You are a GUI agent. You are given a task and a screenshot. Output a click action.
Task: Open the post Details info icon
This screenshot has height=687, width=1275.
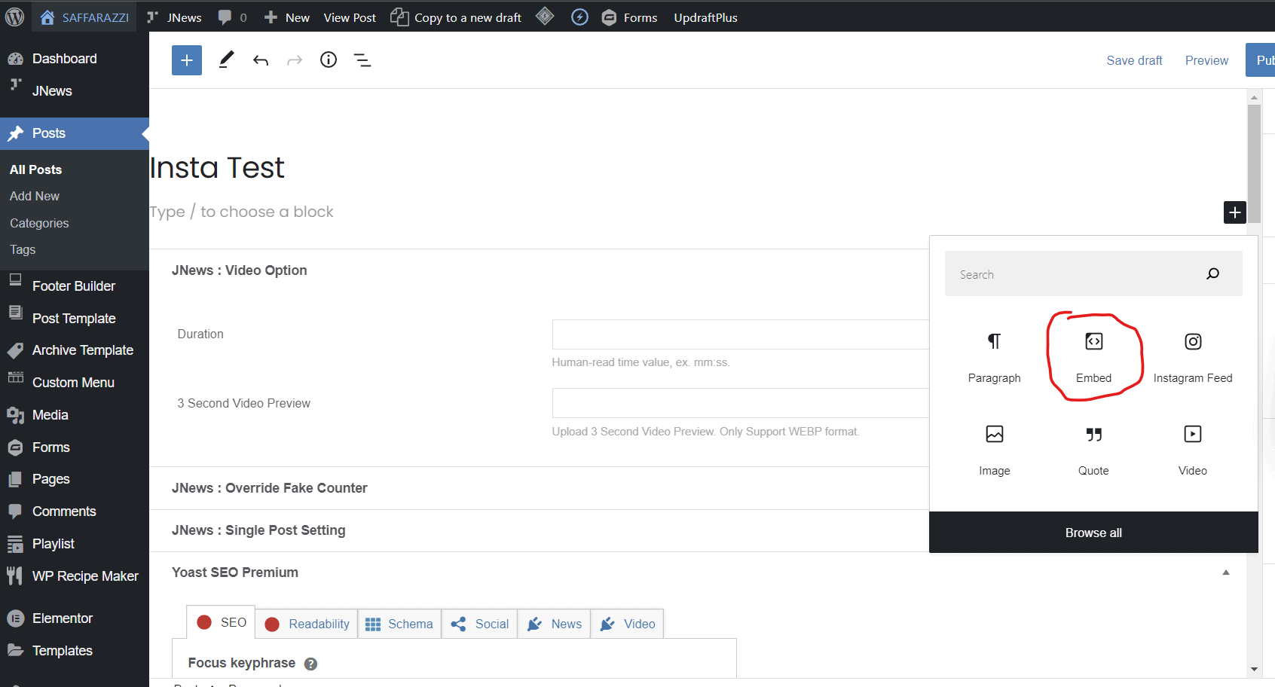[329, 60]
